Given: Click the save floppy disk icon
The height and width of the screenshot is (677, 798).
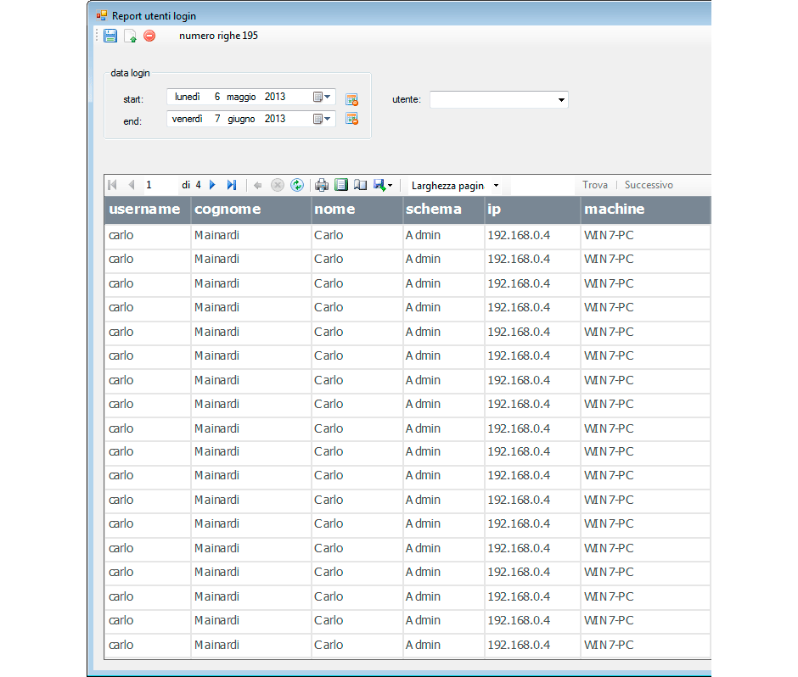Looking at the screenshot, I should tap(110, 36).
